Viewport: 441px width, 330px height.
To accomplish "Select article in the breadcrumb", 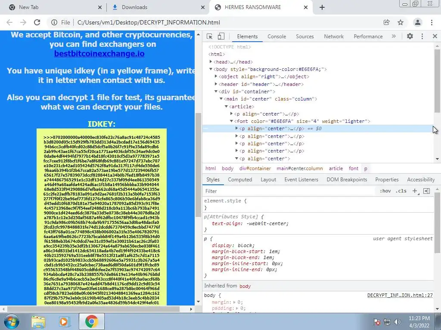I will click(336, 168).
